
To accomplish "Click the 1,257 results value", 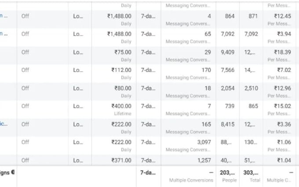I will click(x=203, y=160).
